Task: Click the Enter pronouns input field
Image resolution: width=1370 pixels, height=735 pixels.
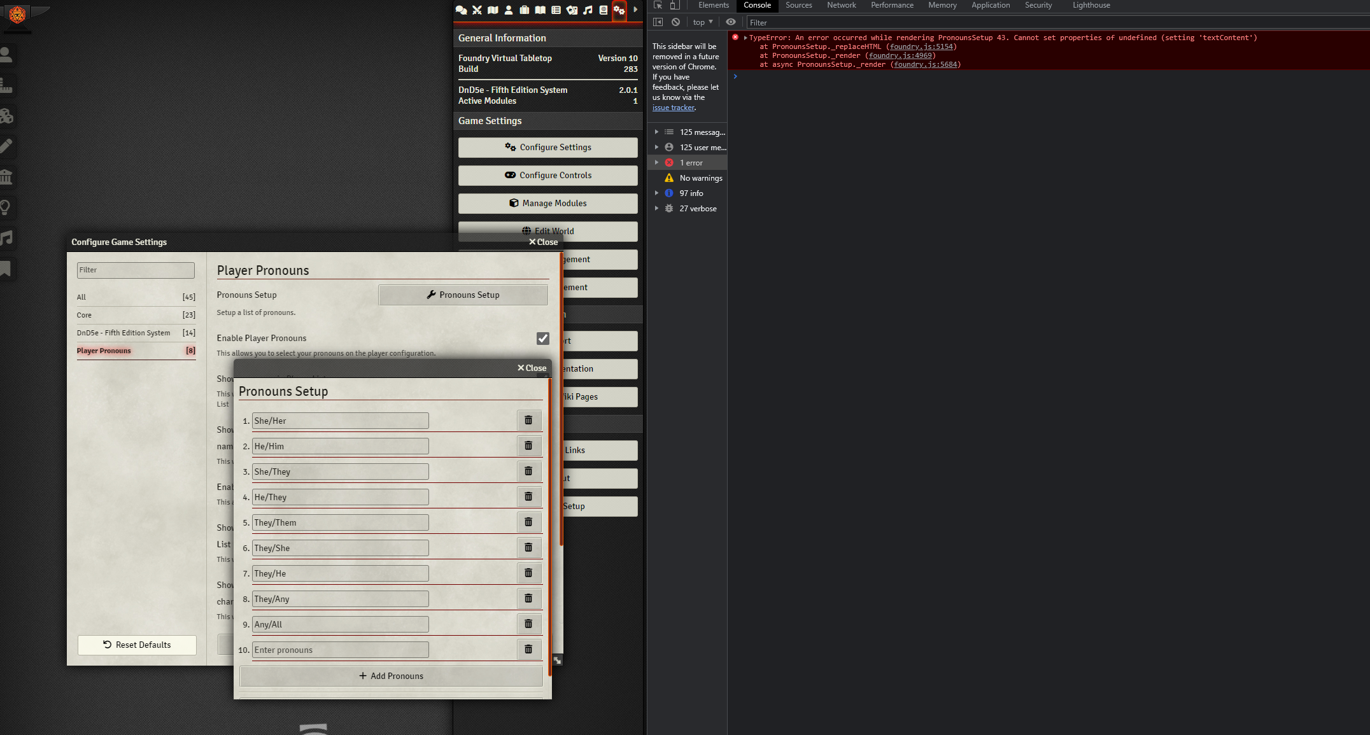Action: pos(341,650)
